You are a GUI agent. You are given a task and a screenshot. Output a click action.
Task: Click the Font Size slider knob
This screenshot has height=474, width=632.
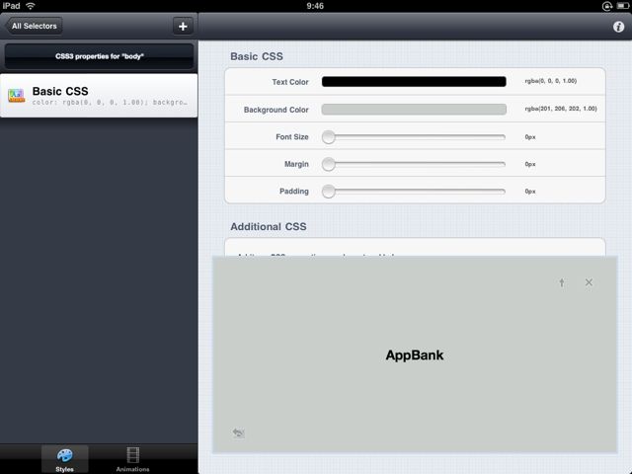pyautogui.click(x=329, y=137)
